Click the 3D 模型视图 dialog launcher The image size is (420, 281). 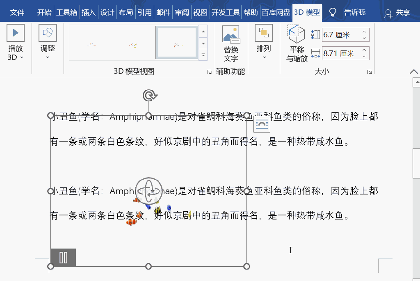click(208, 71)
